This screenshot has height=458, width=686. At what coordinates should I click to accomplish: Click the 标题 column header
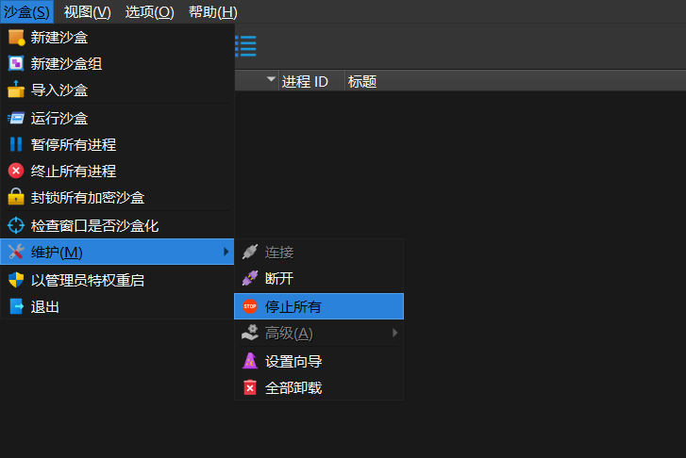point(362,81)
